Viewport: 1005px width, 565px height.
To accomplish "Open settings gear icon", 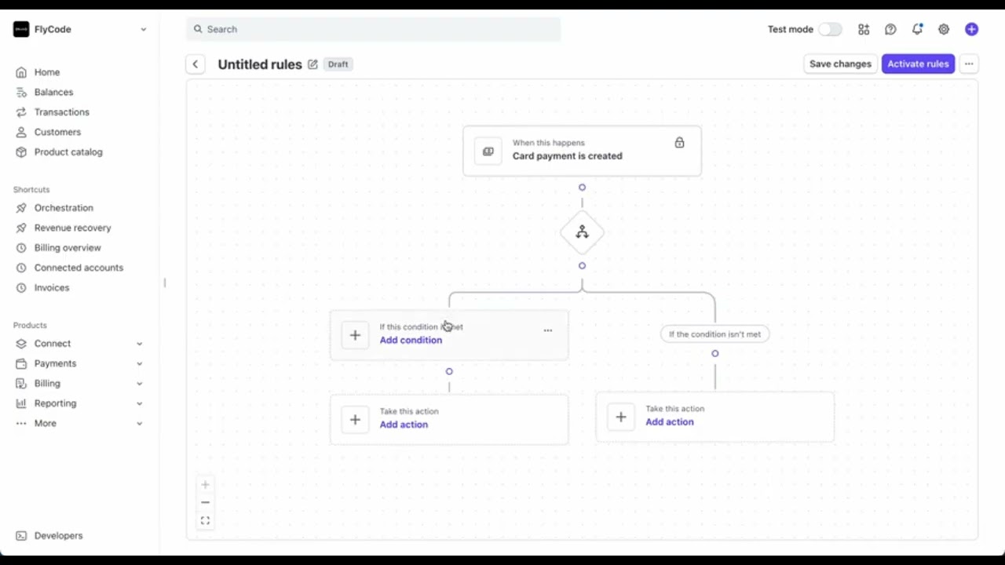I will pyautogui.click(x=944, y=29).
